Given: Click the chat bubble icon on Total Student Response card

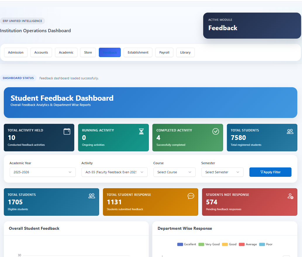Looking at the screenshot, I should pos(191,196).
